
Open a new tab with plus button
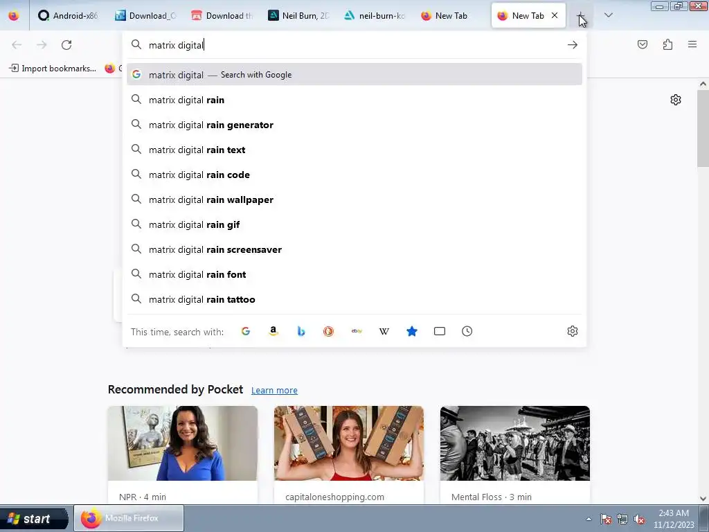click(x=581, y=16)
